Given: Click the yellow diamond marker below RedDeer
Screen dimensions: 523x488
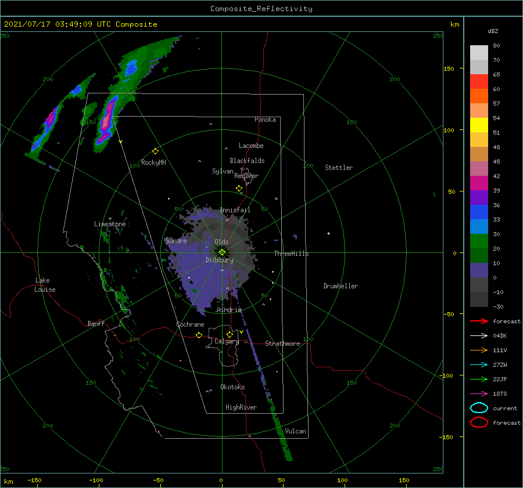Looking at the screenshot, I should pyautogui.click(x=239, y=189).
